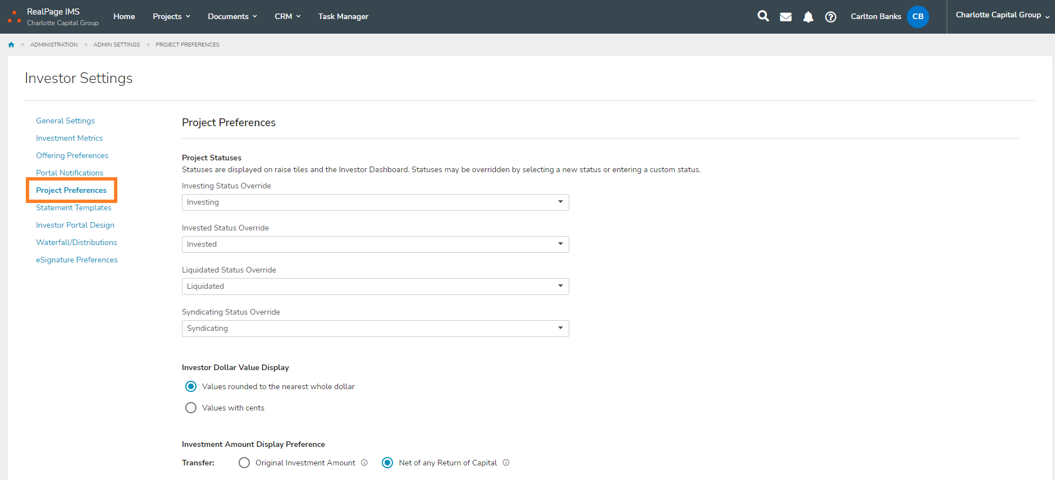Open the Waterfall/Distributions settings link

click(76, 242)
